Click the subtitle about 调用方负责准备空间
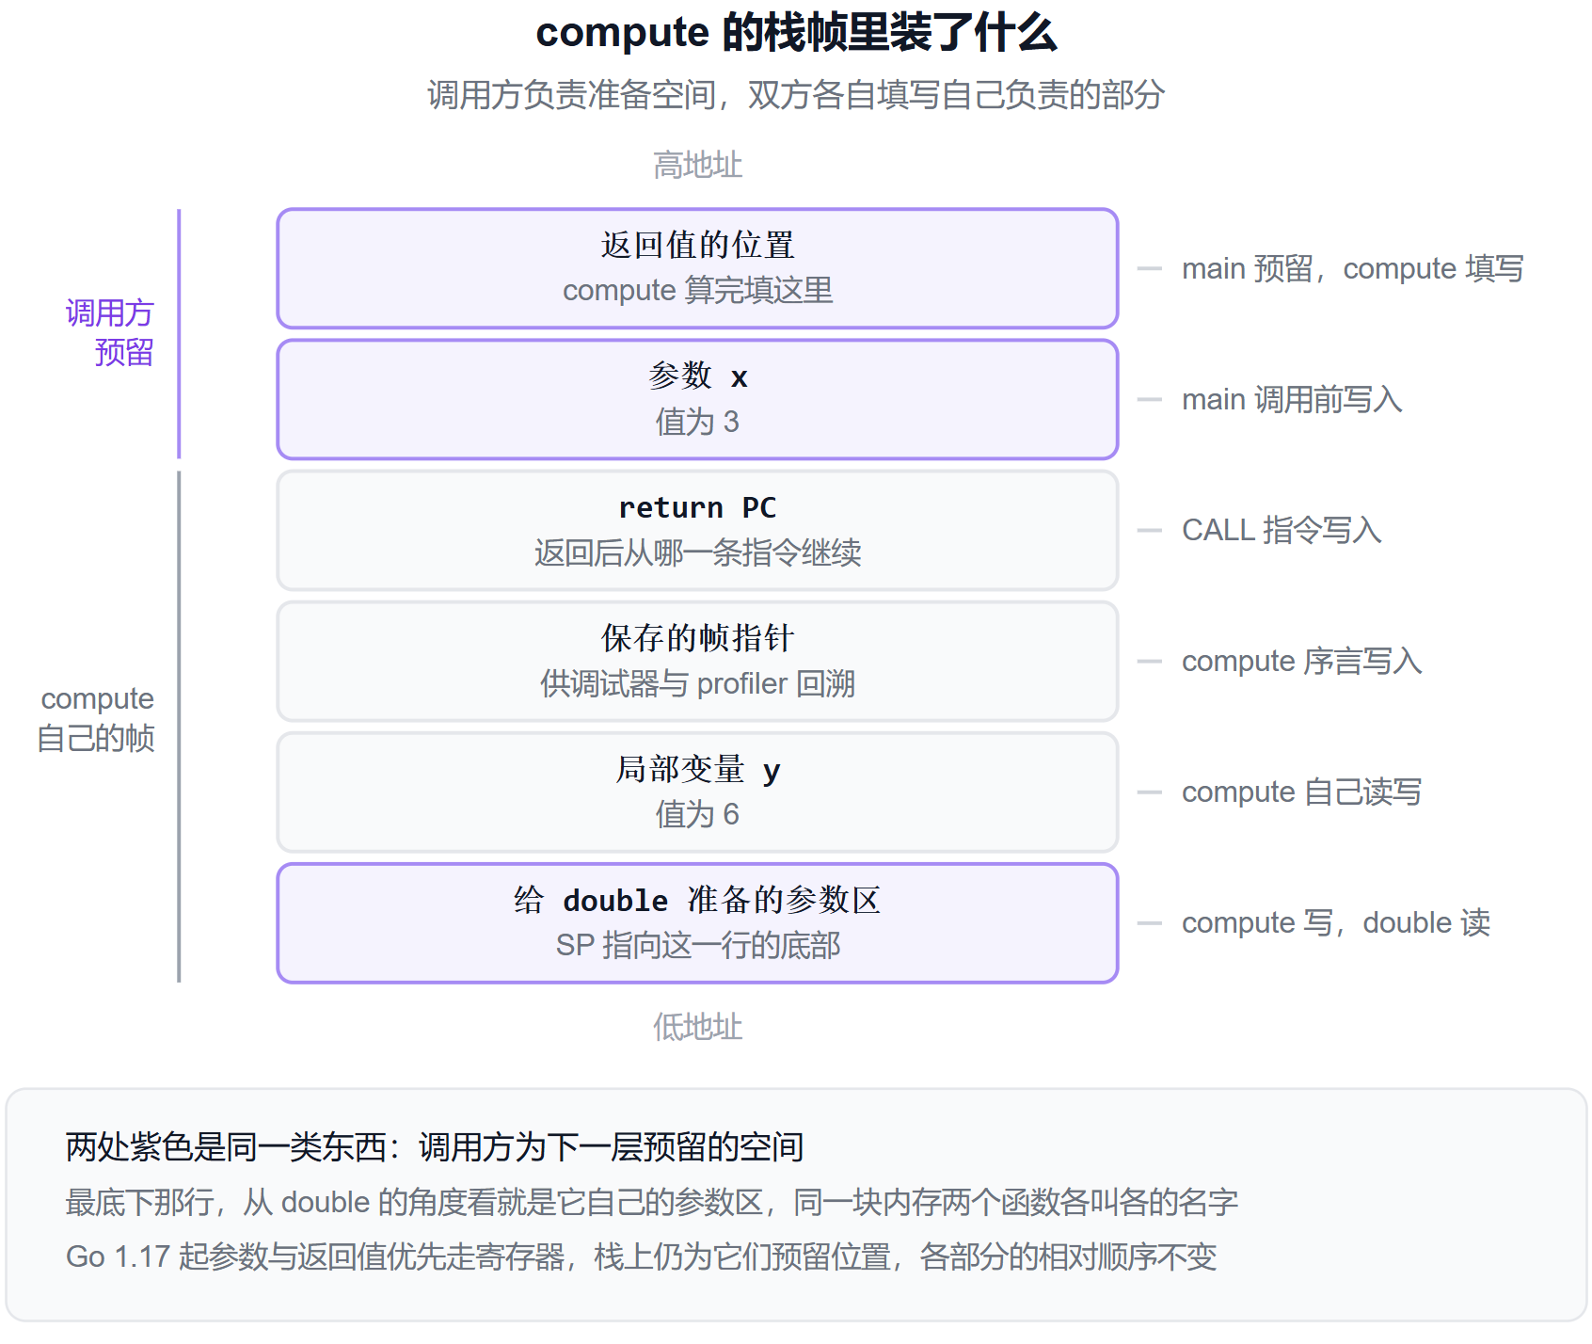 coord(796,94)
